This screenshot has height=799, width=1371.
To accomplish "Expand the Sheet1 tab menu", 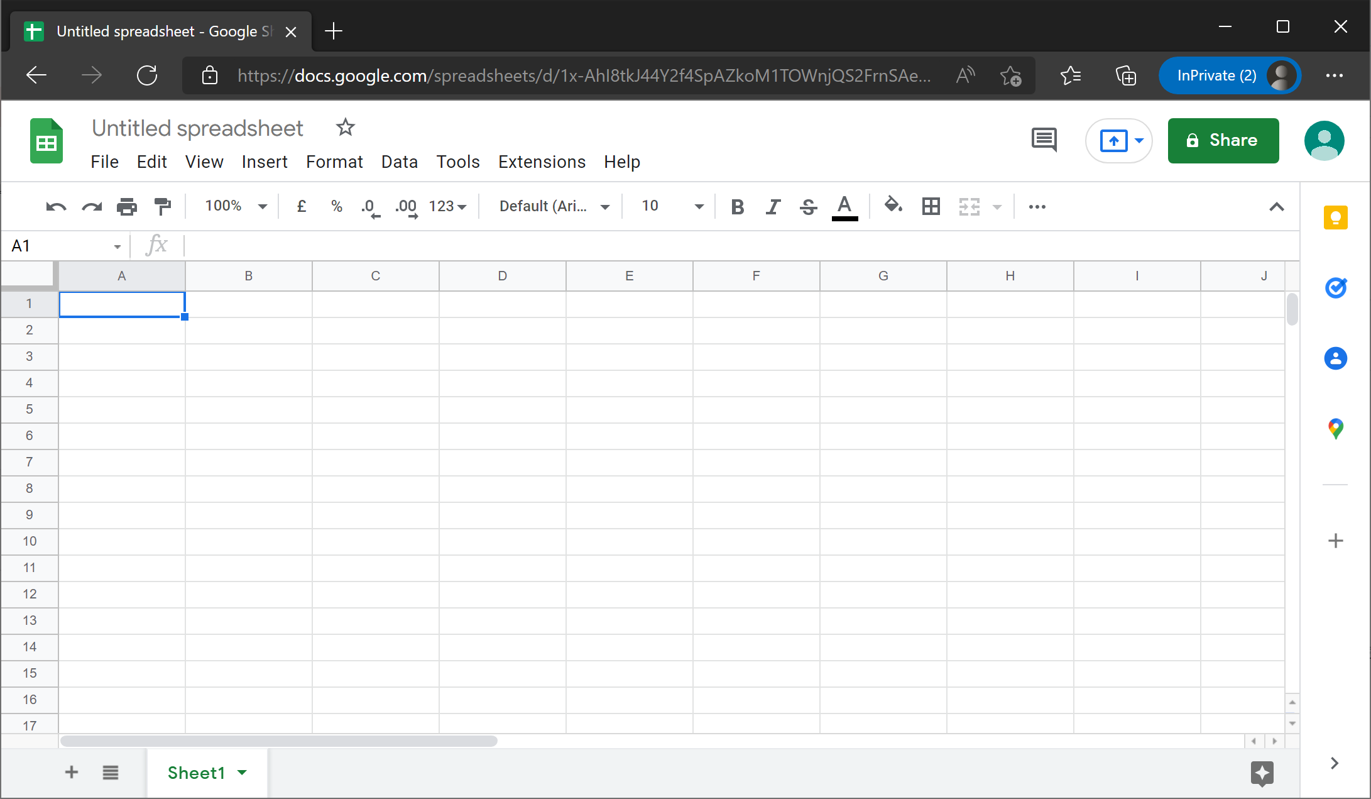I will (x=243, y=773).
